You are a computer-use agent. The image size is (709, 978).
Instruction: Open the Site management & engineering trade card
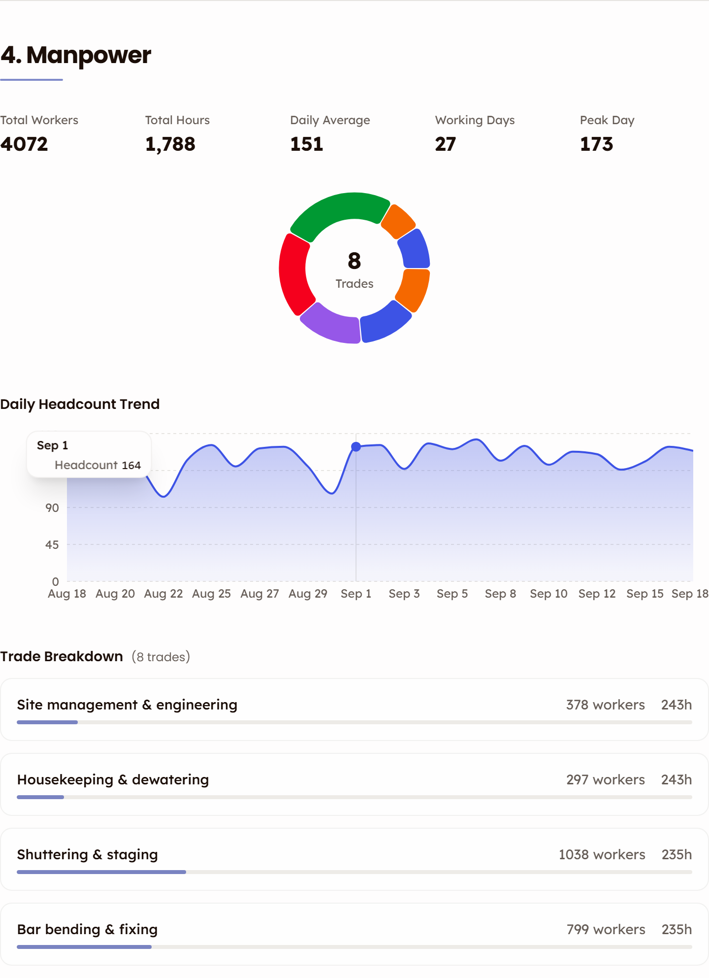pyautogui.click(x=354, y=709)
